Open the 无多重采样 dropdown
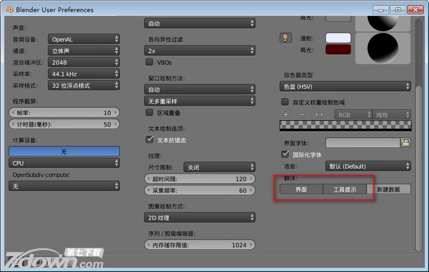 [200, 101]
